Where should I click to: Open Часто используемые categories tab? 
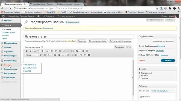160,91
